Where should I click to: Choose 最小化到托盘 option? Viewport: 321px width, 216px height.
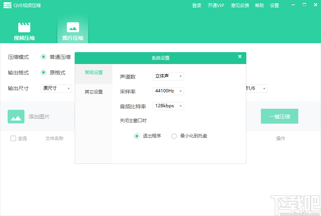coord(174,136)
